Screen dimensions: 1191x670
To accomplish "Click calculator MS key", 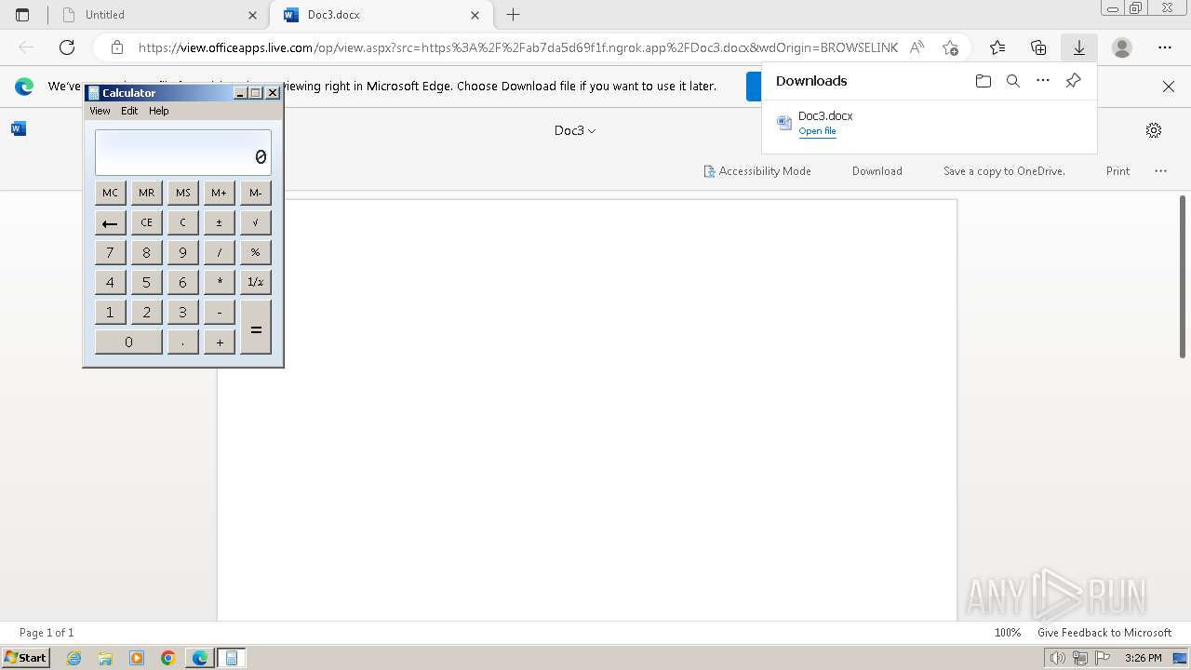I will (183, 193).
